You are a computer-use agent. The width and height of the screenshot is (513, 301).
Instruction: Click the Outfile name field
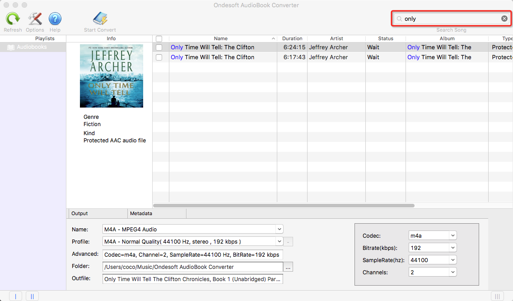pyautogui.click(x=193, y=279)
